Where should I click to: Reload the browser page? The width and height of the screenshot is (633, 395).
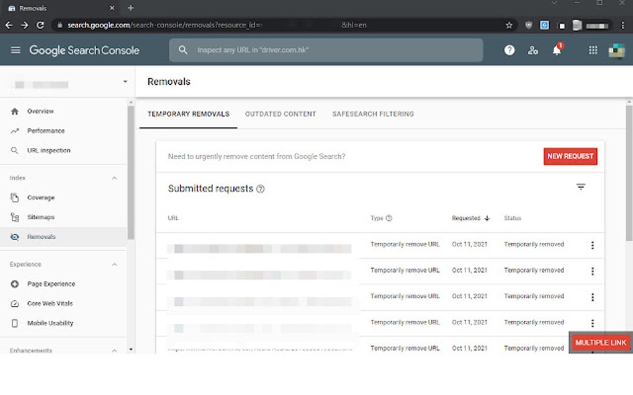(40, 25)
